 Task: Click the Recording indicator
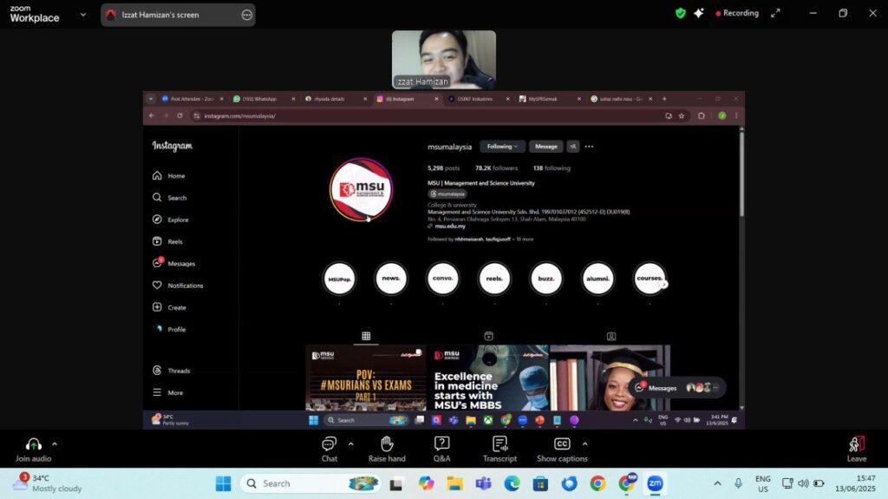click(x=737, y=13)
